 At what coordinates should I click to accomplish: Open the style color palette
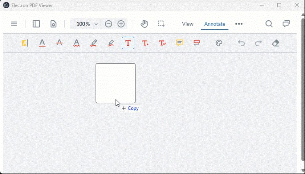pos(219,43)
